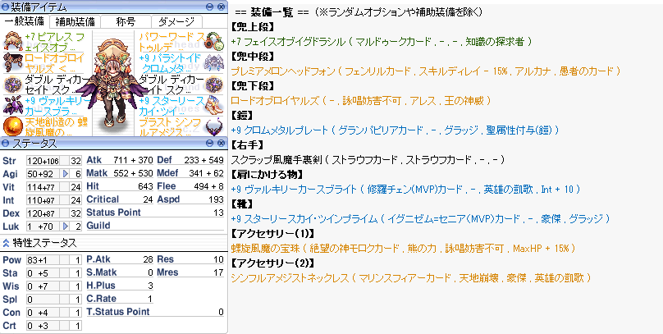Click the ロードオブロイヤルズ list line

coord(361,101)
